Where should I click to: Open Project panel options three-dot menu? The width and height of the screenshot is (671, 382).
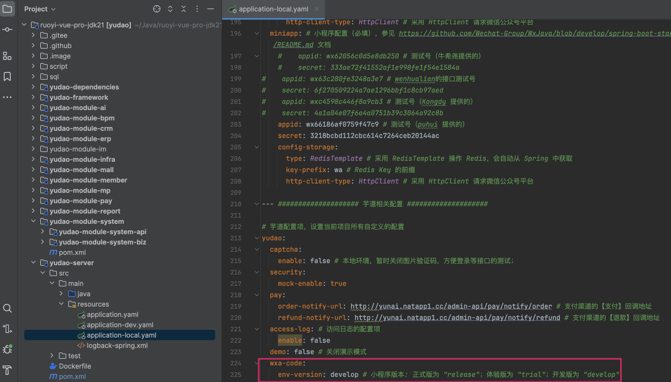(x=197, y=9)
